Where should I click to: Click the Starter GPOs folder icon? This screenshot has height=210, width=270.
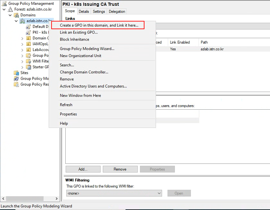(29, 67)
